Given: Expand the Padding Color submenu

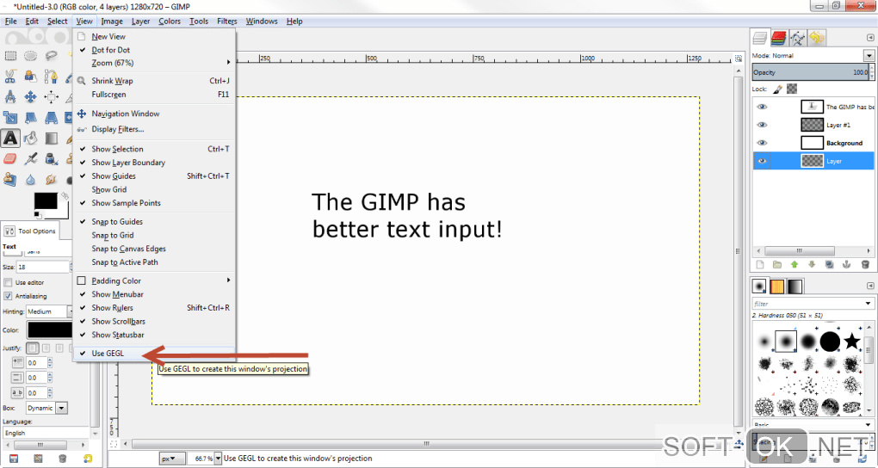Looking at the screenshot, I should pyautogui.click(x=154, y=280).
